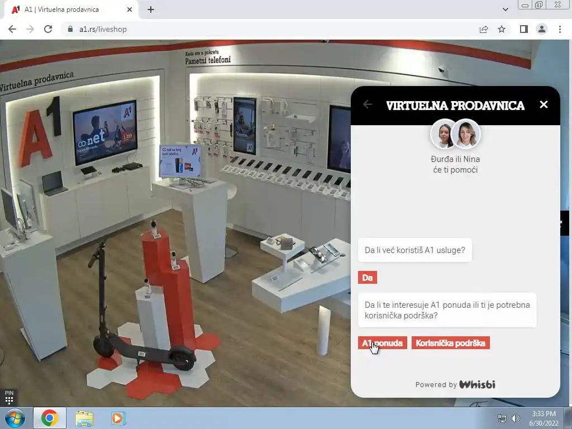
Task: Open the Chrome profile menu
Action: pos(542,29)
